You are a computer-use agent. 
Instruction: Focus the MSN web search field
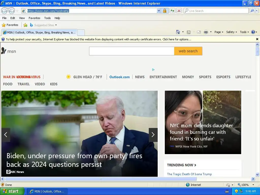(x=132, y=51)
